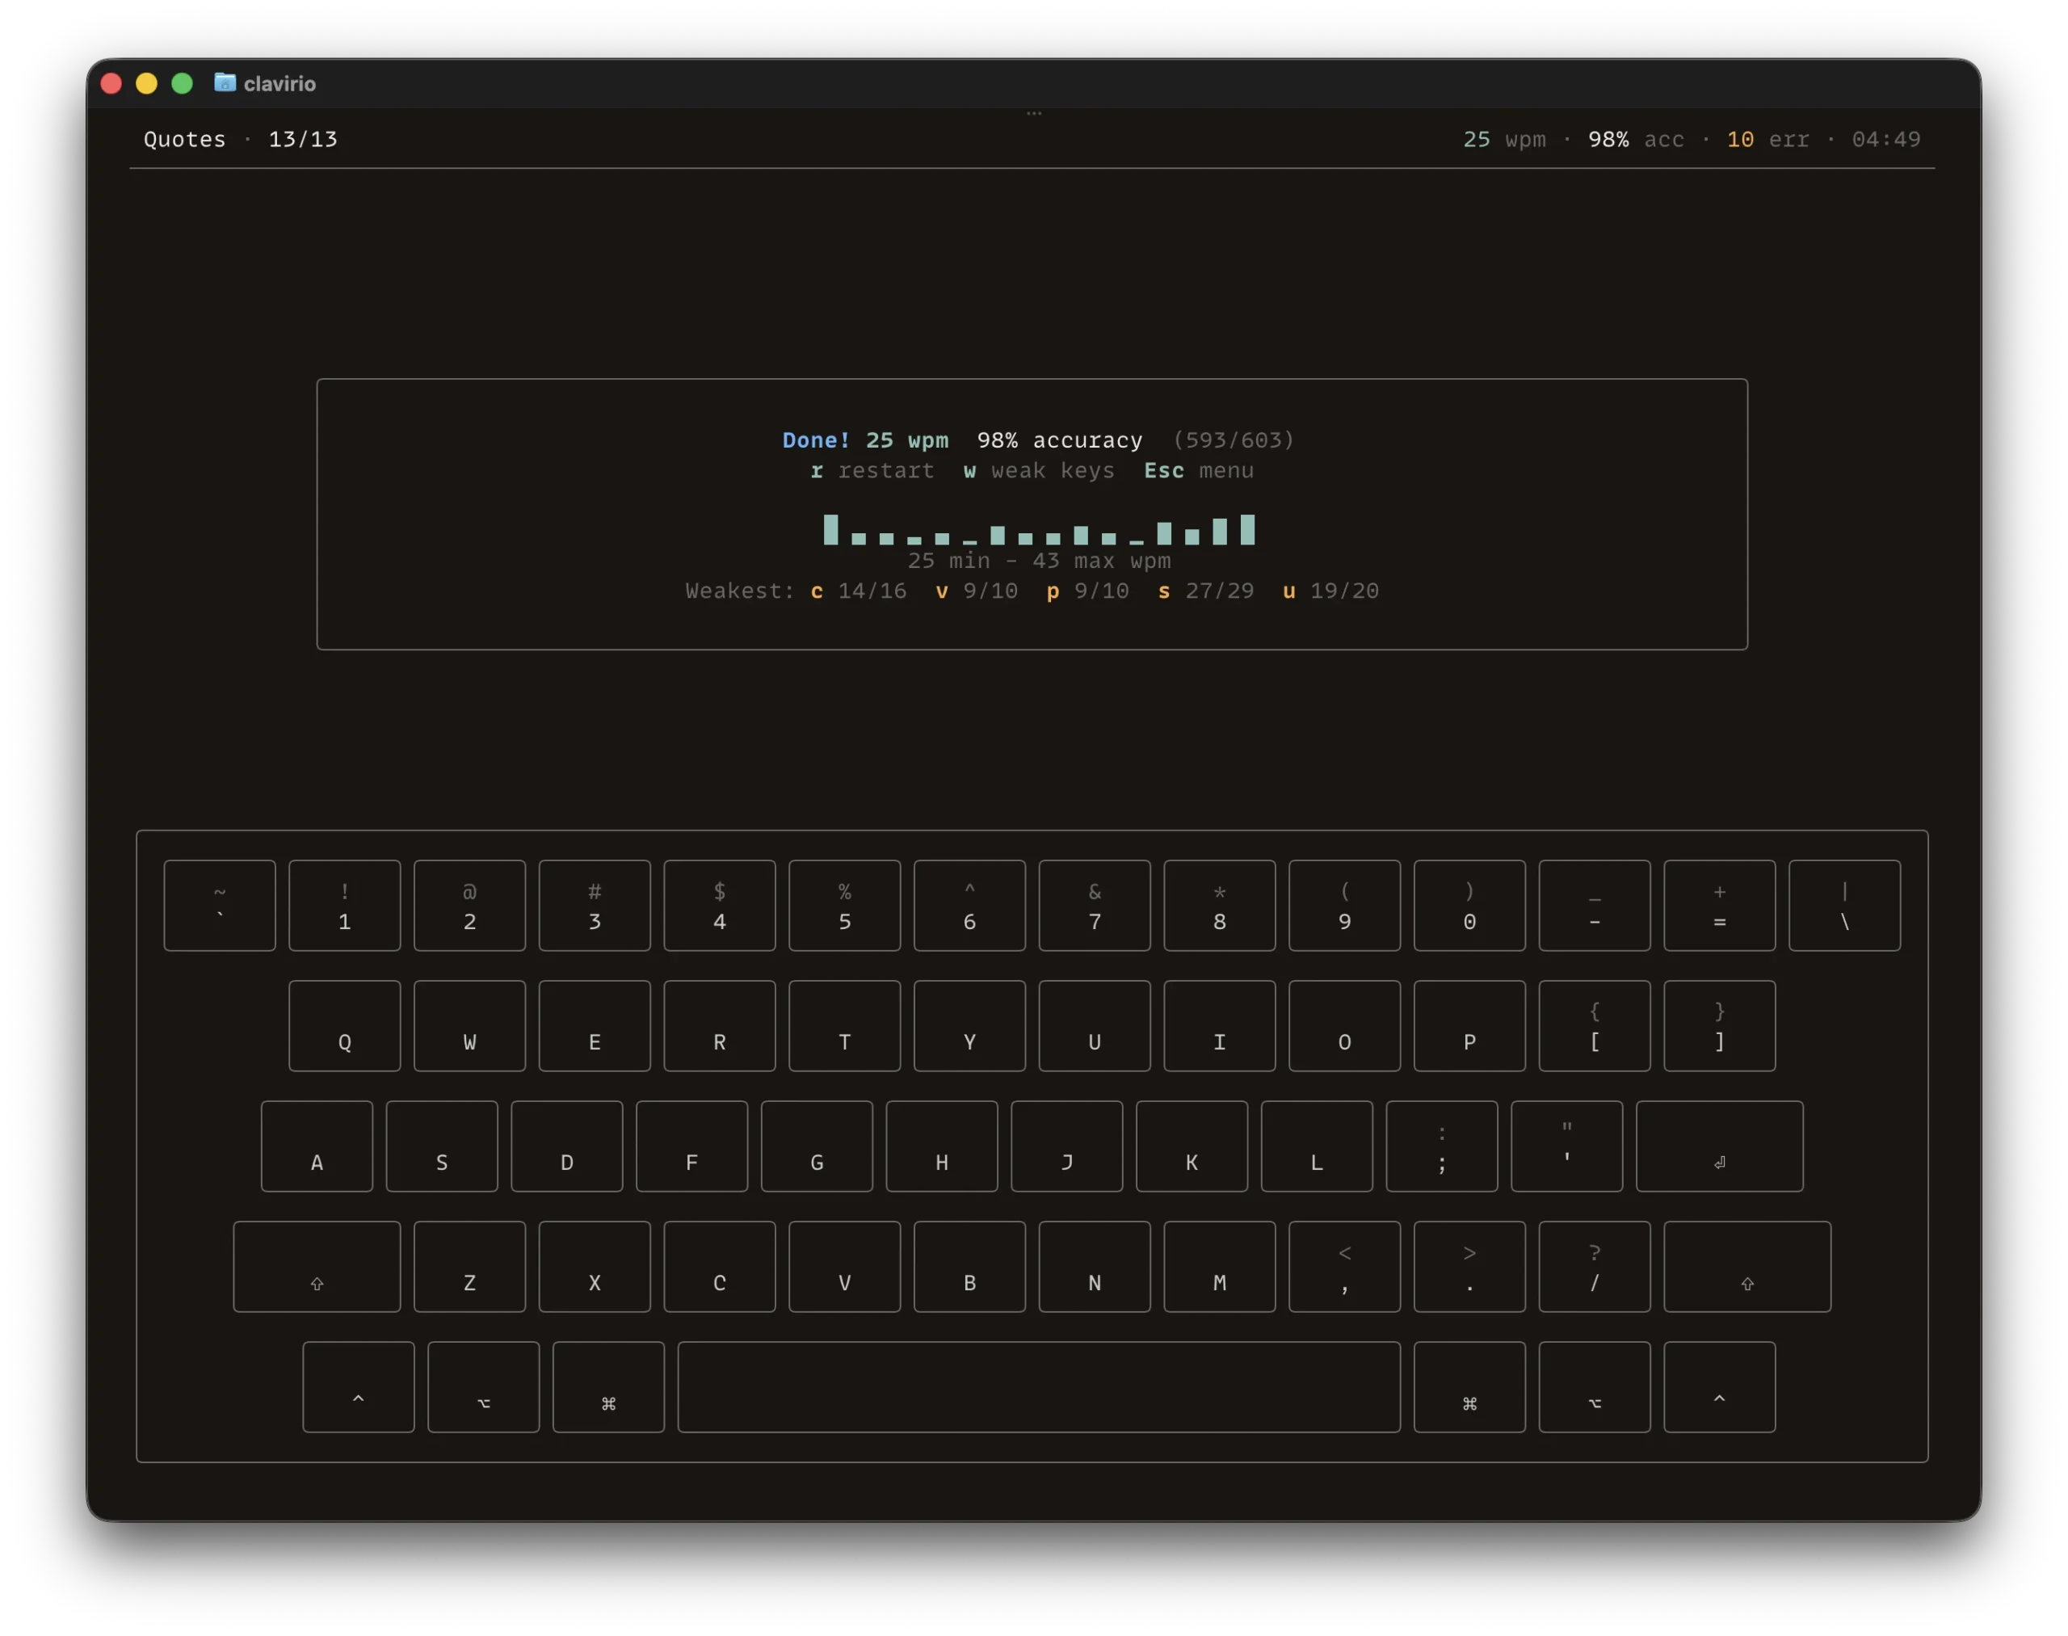Viewport: 2068px width, 1636px height.
Task: Click the left bracket key
Action: 1594,1026
